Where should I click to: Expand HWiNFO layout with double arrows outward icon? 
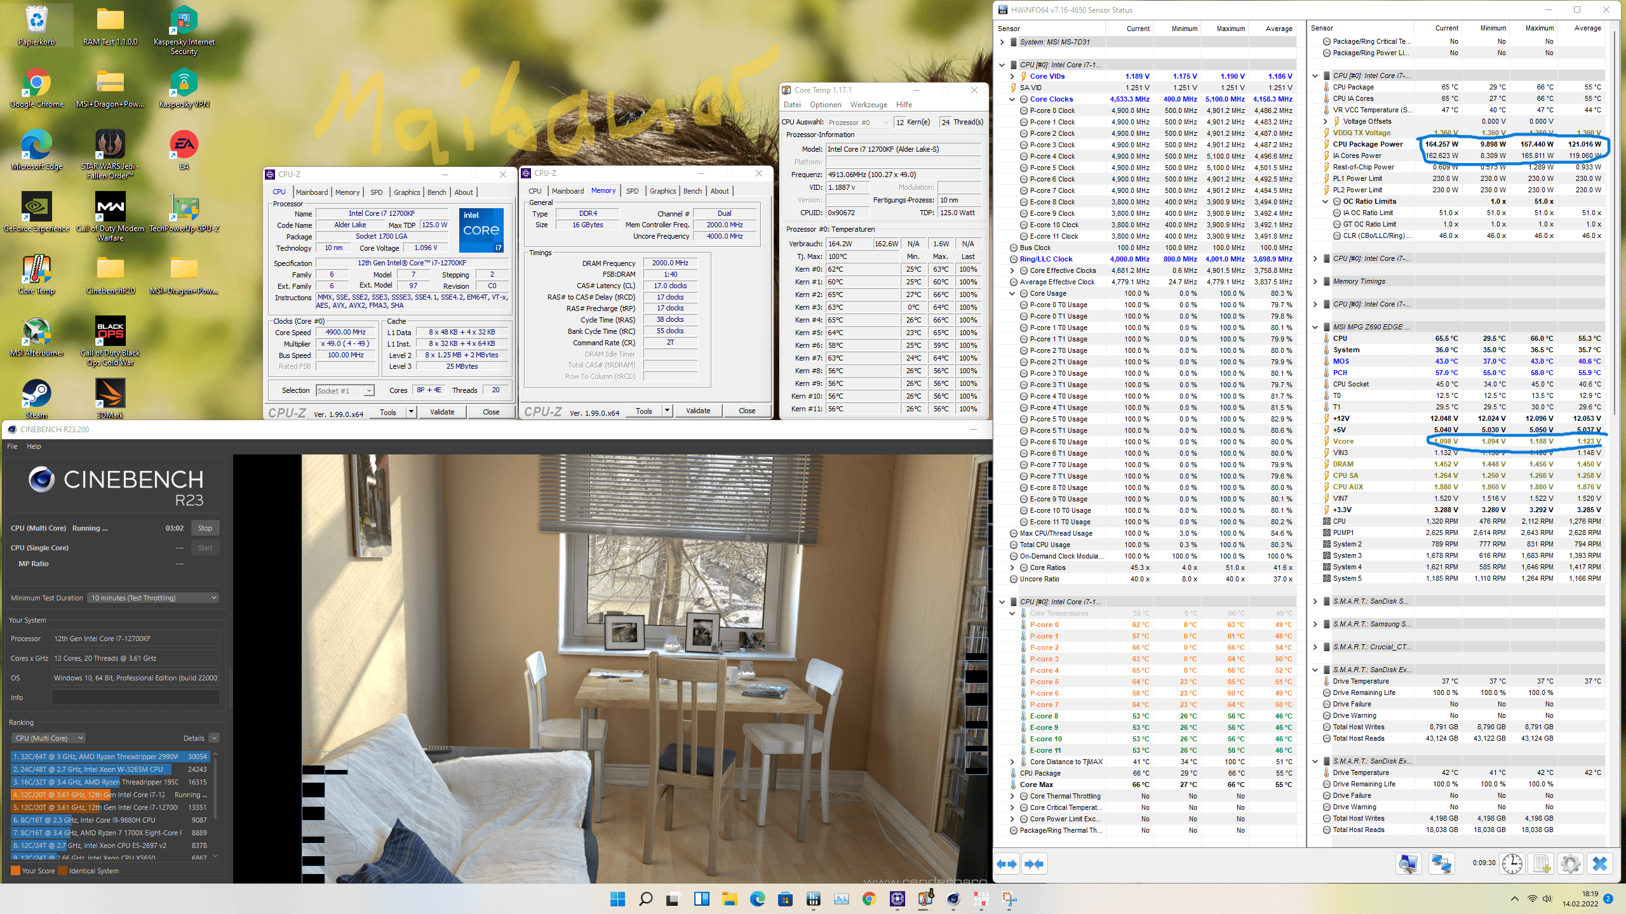coord(1007,864)
